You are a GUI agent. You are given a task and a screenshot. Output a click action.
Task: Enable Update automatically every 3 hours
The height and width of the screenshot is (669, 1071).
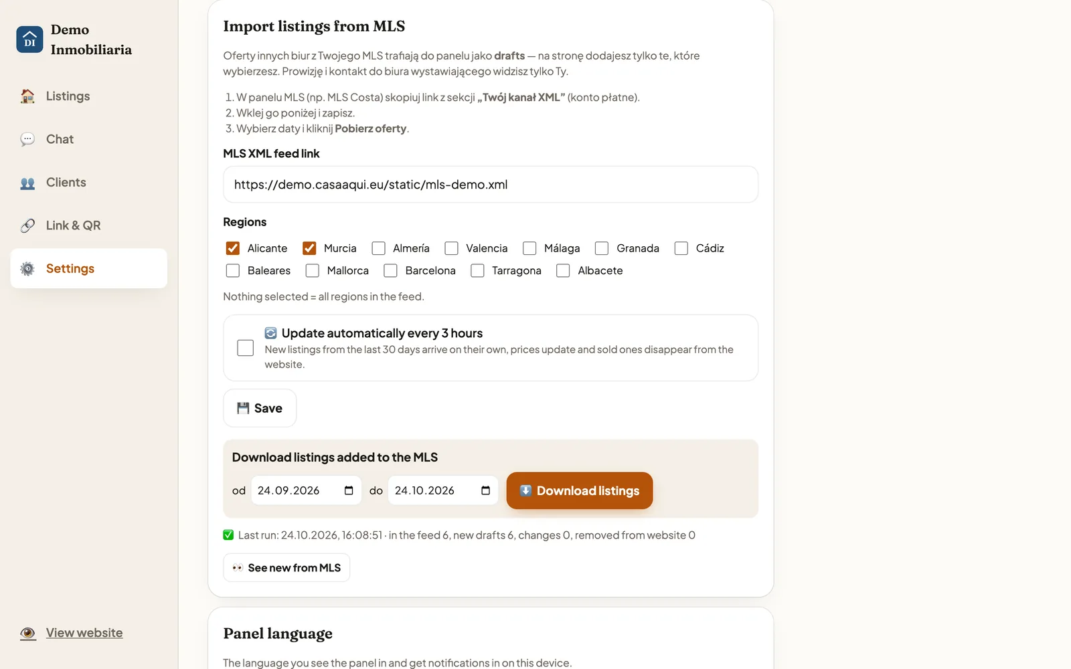tap(246, 348)
